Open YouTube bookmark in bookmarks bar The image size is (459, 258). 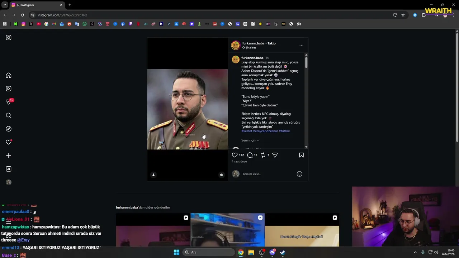click(39, 24)
